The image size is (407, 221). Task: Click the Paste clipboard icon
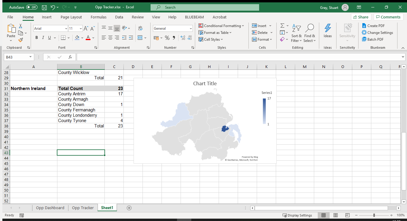11,29
